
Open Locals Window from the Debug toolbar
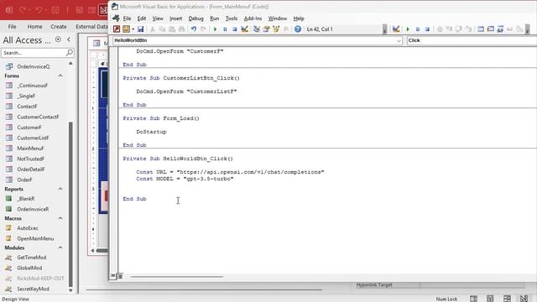point(481,29)
